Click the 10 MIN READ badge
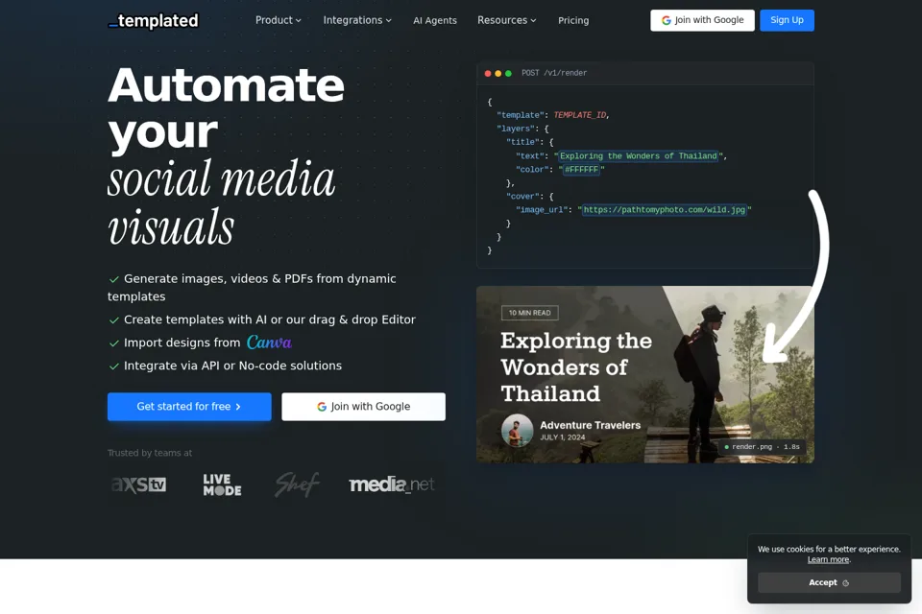The image size is (922, 614). (x=530, y=313)
